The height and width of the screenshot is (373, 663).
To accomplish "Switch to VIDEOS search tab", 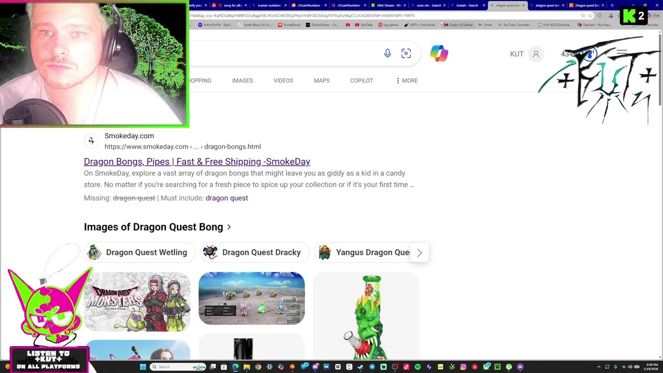I will [x=283, y=80].
